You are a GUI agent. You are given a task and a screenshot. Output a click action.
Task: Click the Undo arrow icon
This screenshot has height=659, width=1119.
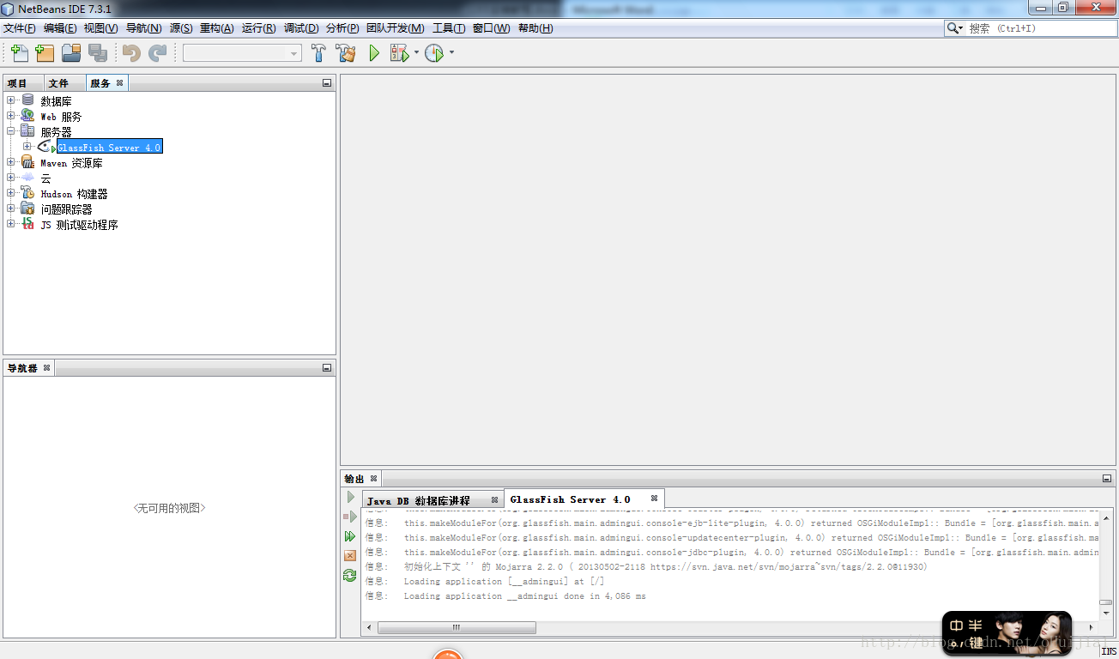pos(131,53)
